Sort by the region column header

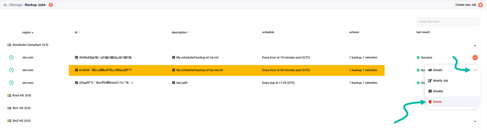pos(28,32)
